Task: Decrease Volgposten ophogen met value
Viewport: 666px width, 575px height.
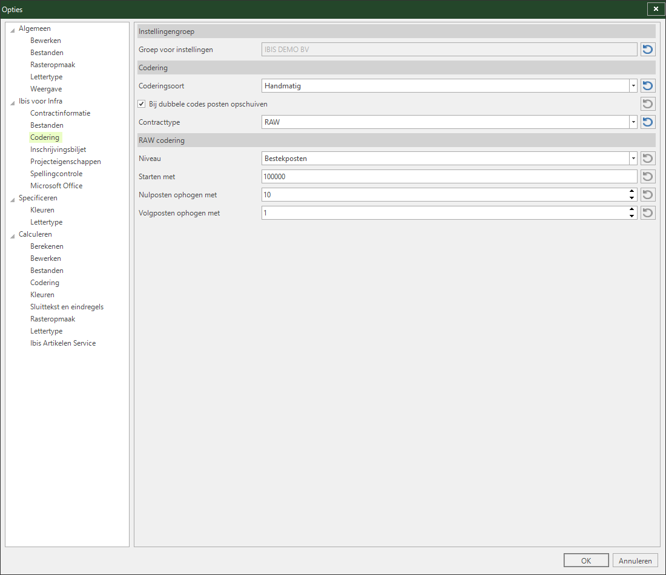Action: 632,216
